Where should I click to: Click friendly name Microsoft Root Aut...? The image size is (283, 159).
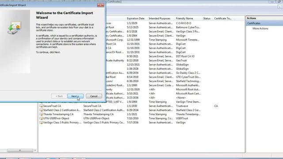[x=188, y=90]
